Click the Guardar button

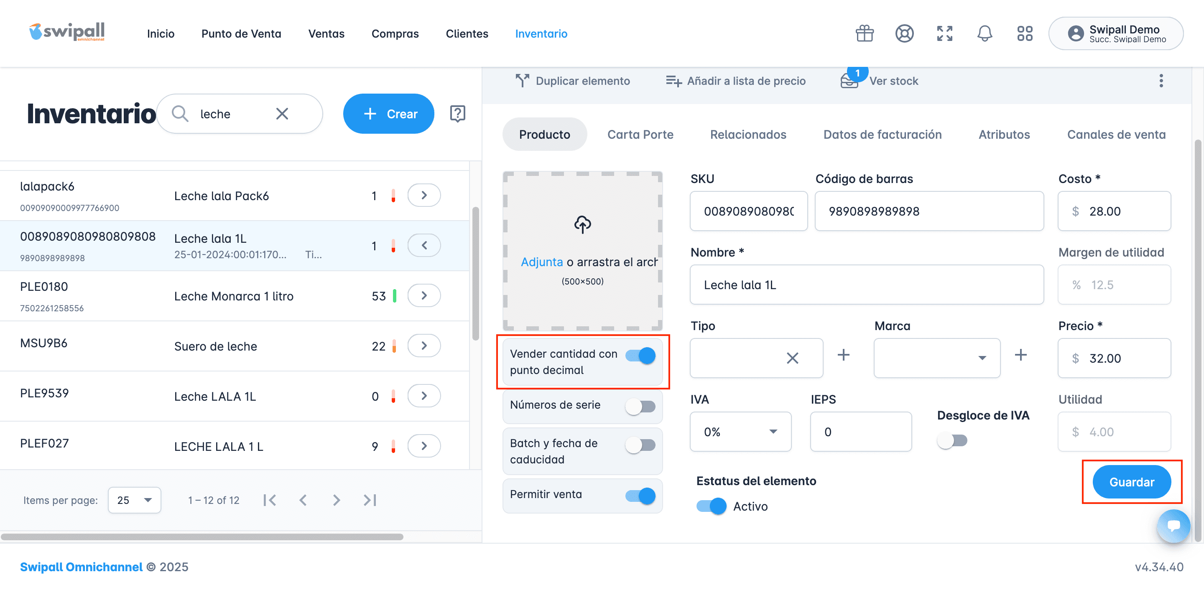tap(1131, 482)
